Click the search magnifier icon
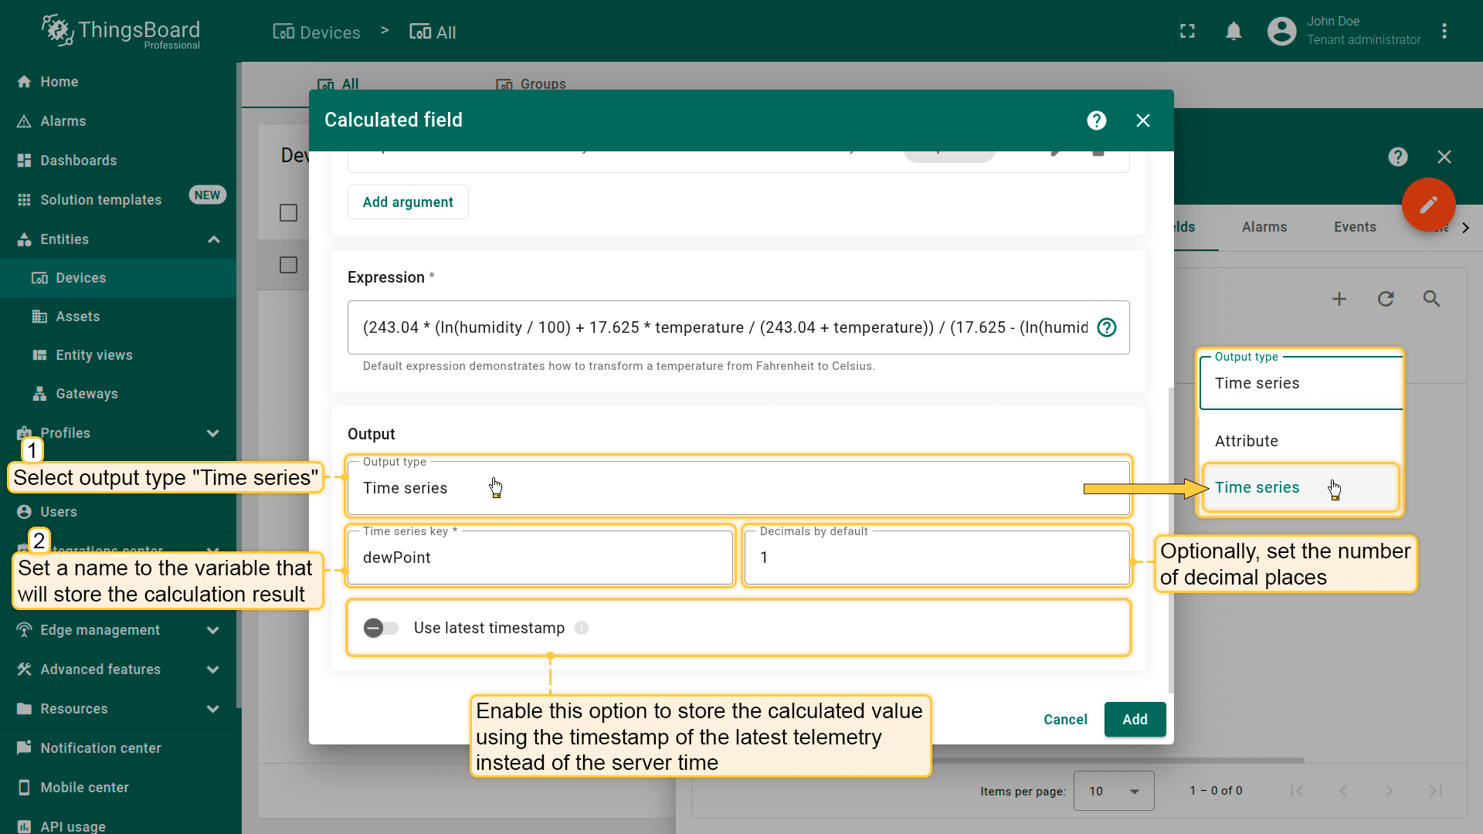Screen dimensions: 1483x834 click(x=1431, y=299)
